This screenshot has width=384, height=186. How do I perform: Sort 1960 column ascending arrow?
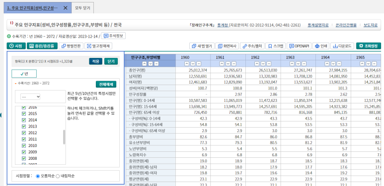tap(187, 64)
